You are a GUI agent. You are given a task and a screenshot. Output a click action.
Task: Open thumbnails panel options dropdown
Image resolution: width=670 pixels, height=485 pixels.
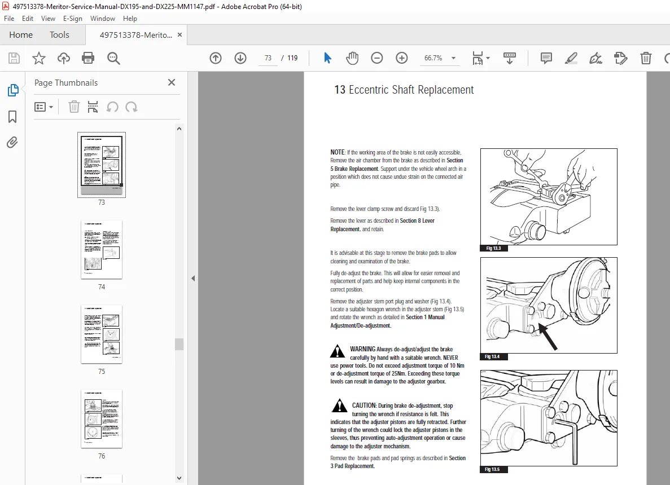point(43,107)
